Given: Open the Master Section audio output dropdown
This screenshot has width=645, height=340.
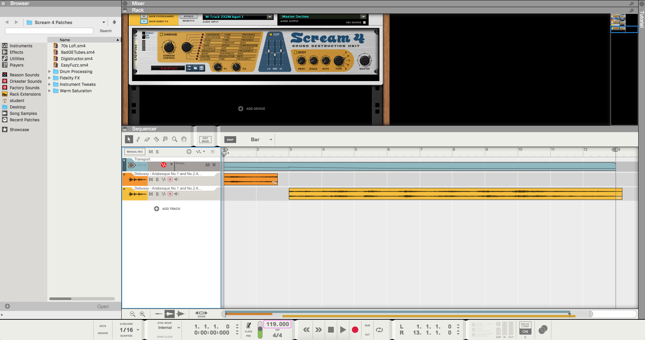Looking at the screenshot, I should 363,17.
